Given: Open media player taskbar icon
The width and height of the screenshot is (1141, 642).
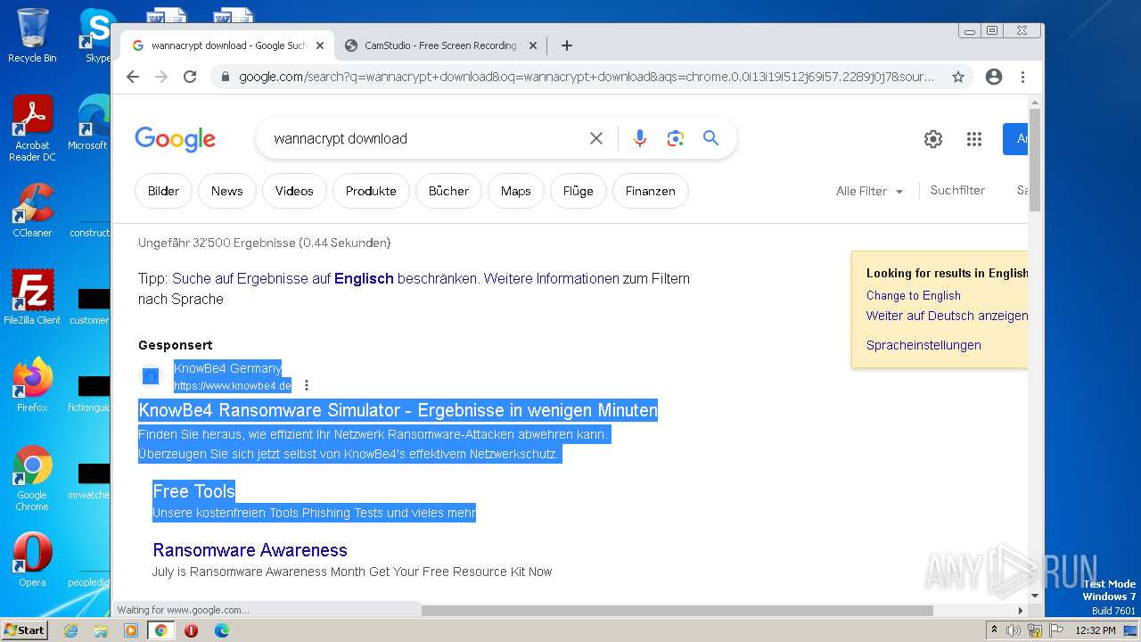Looking at the screenshot, I should (x=131, y=630).
